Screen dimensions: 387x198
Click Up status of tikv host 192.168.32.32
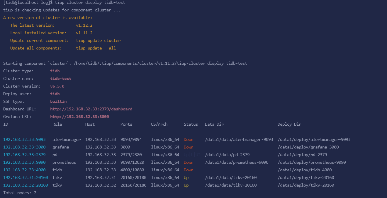click(186, 185)
